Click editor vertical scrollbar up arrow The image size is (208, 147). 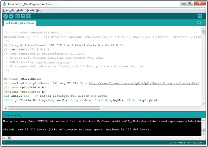click(203, 28)
